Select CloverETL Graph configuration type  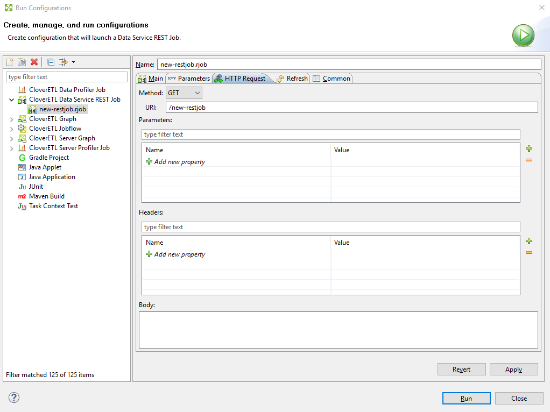[53, 119]
